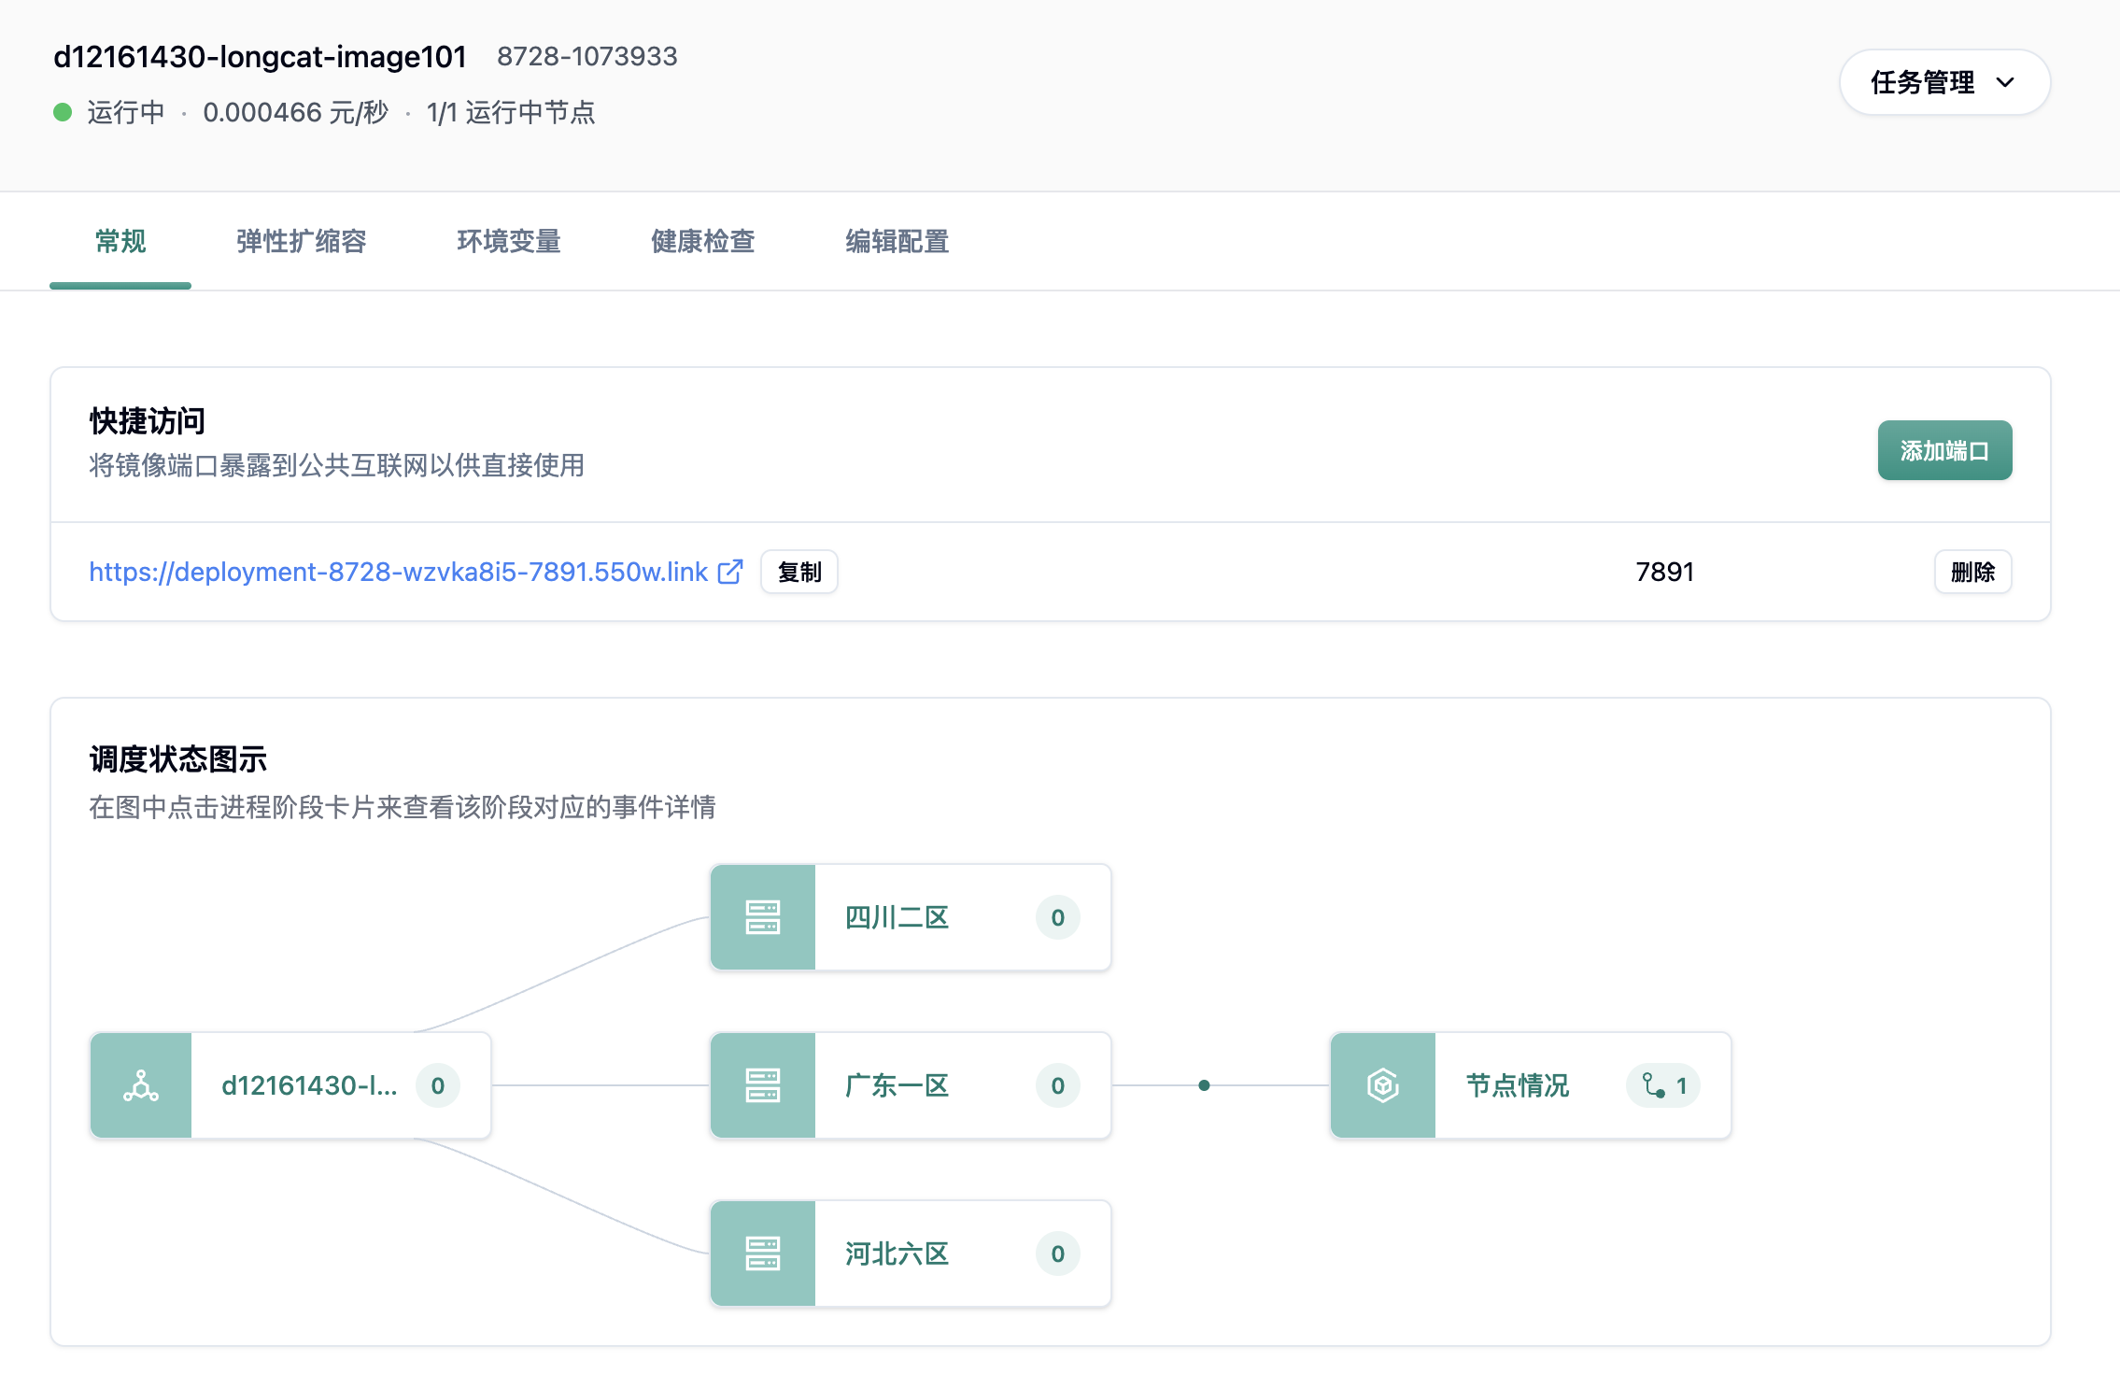
Task: Open the 环境变量 tab
Action: [x=508, y=241]
